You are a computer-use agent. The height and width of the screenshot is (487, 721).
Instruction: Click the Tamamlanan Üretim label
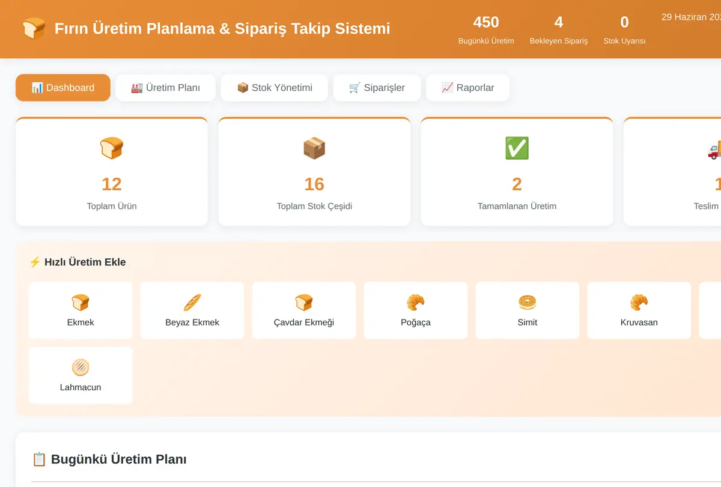point(517,206)
